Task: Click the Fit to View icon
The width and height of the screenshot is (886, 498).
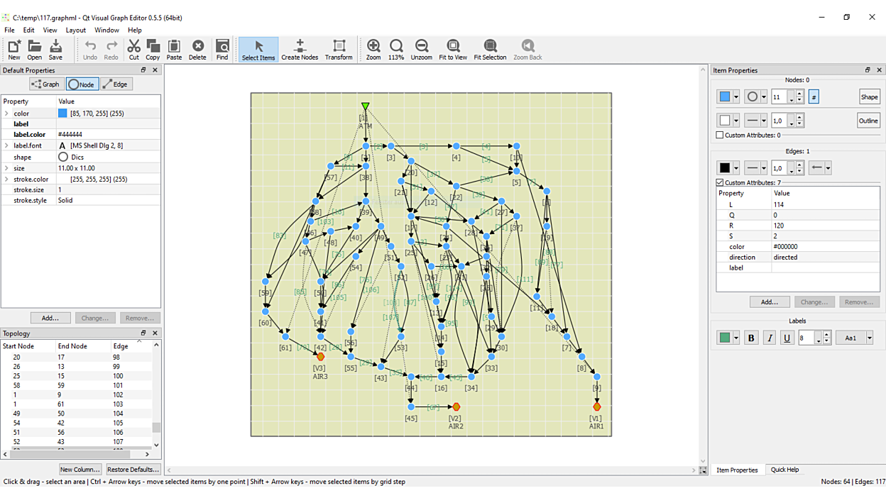Action: pyautogui.click(x=453, y=50)
